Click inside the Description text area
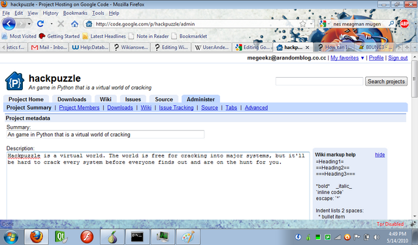 point(158,186)
